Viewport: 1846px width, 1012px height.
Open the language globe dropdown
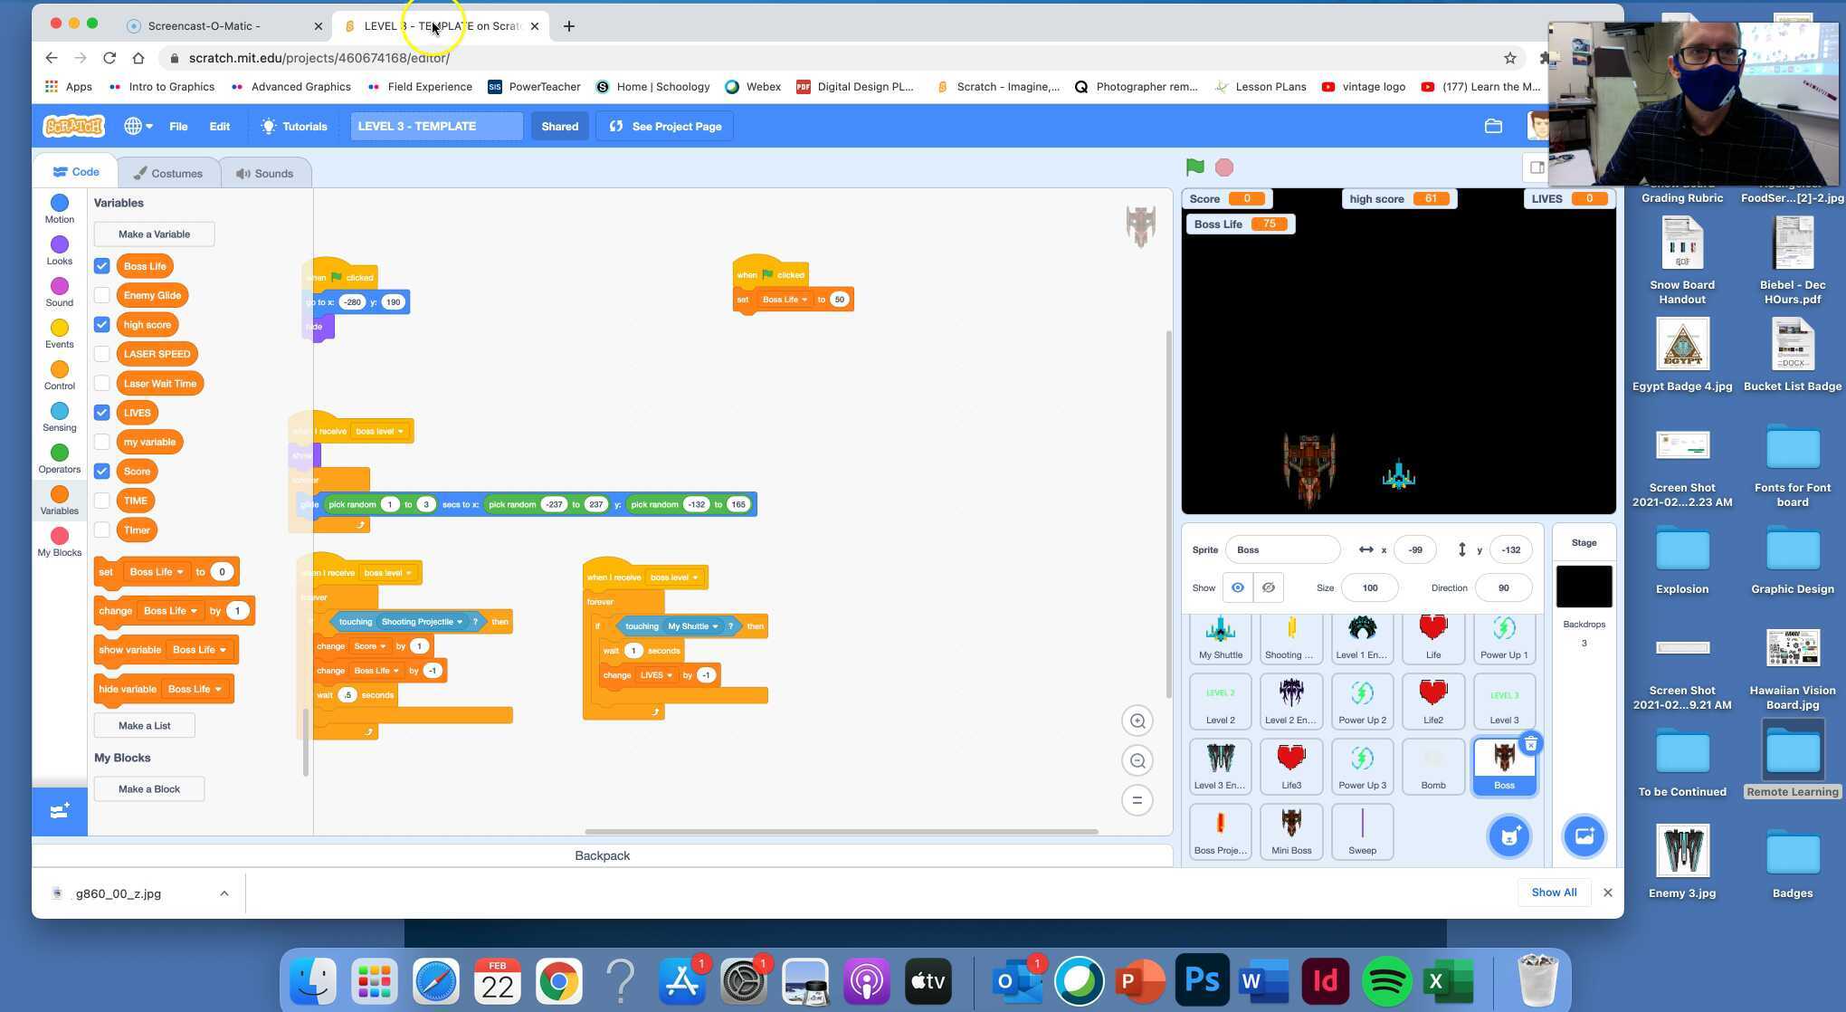pos(138,127)
